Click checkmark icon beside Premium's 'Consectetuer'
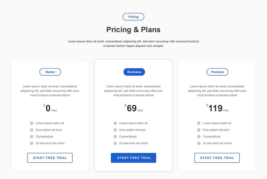 point(199,136)
